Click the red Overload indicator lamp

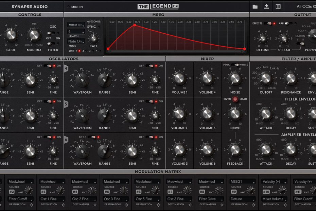pos(235,99)
